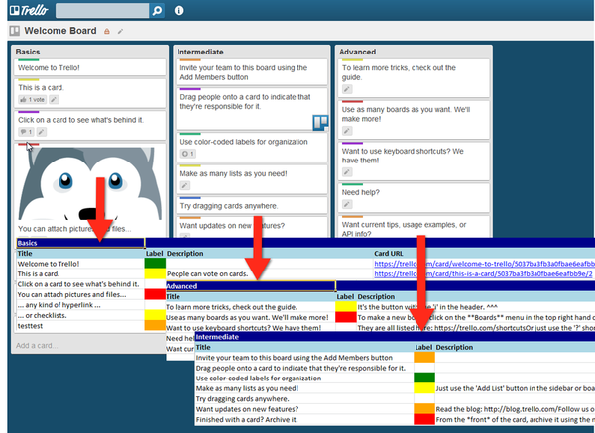Click orange label cell in Invite your team row
The width and height of the screenshot is (595, 433).
coord(424,358)
